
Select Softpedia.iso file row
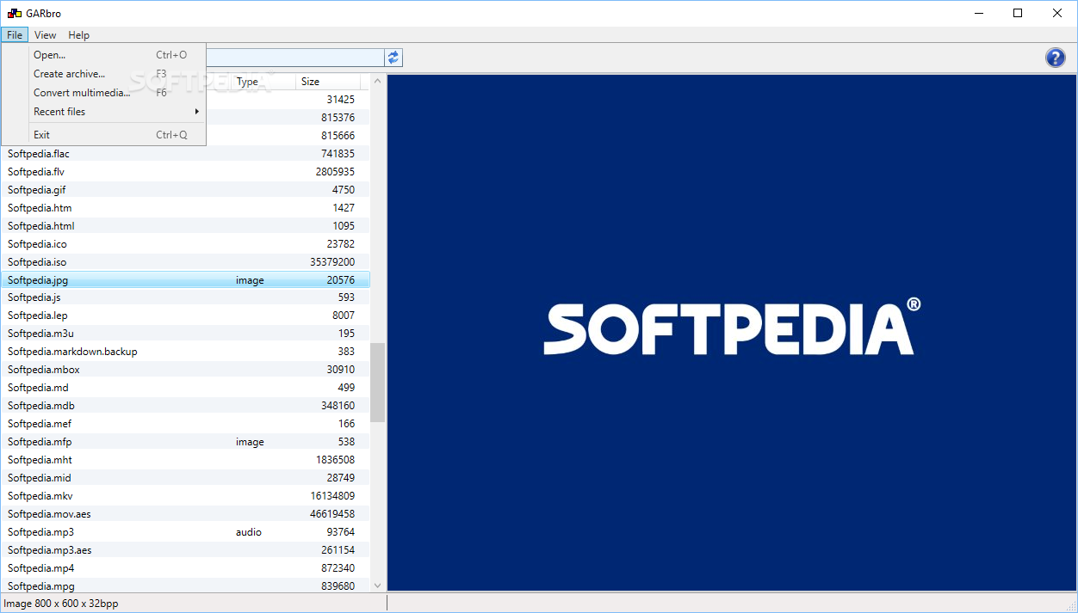point(185,262)
